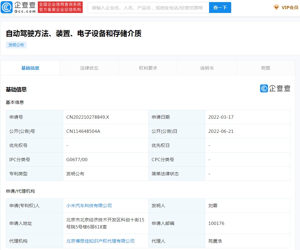300x250 pixels.
Task: Click the Qcc.com logo in header
Action: 18,7
